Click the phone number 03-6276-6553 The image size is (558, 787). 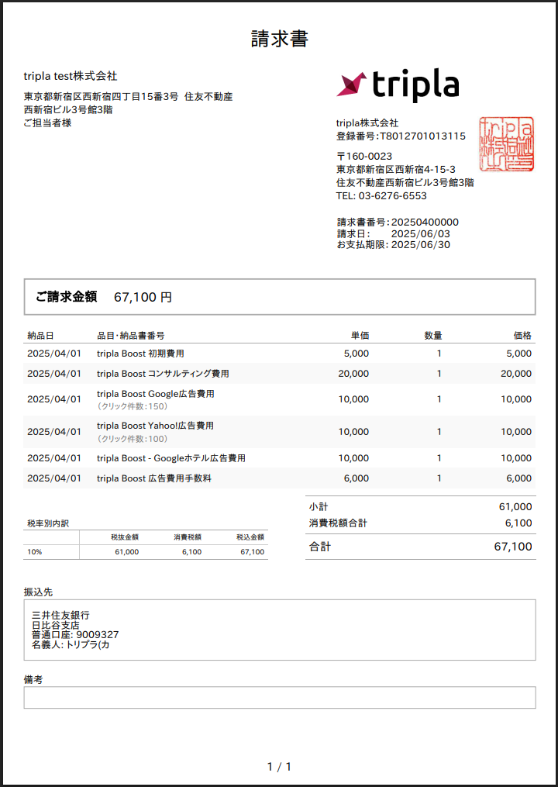pyautogui.click(x=392, y=196)
